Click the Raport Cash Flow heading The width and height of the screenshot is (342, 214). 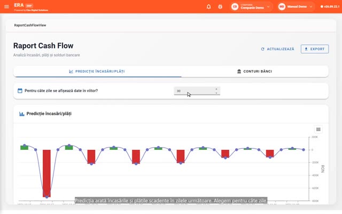43,45
